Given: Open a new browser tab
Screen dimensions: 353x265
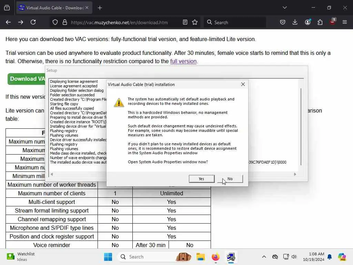Looking at the screenshot, I should pyautogui.click(x=100, y=8).
